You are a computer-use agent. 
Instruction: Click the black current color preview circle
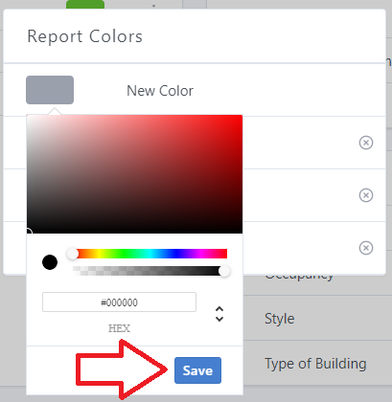coord(50,262)
